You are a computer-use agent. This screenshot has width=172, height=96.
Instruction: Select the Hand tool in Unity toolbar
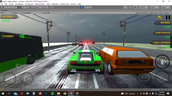3,7
